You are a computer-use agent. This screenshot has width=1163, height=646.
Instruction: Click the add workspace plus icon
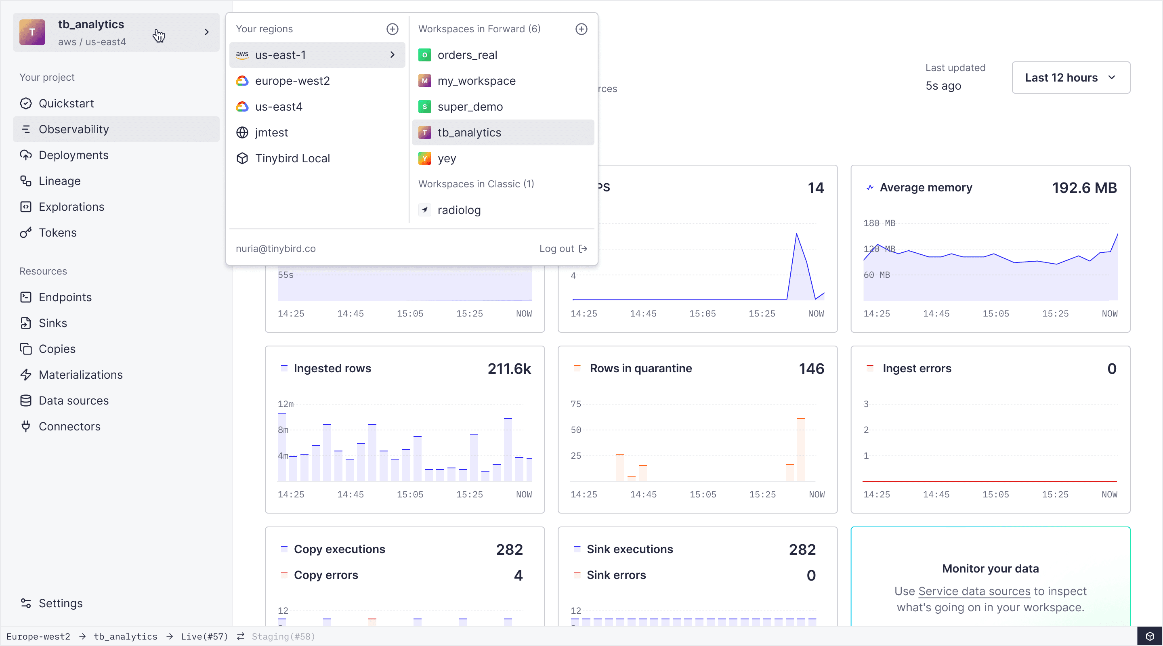click(x=581, y=29)
